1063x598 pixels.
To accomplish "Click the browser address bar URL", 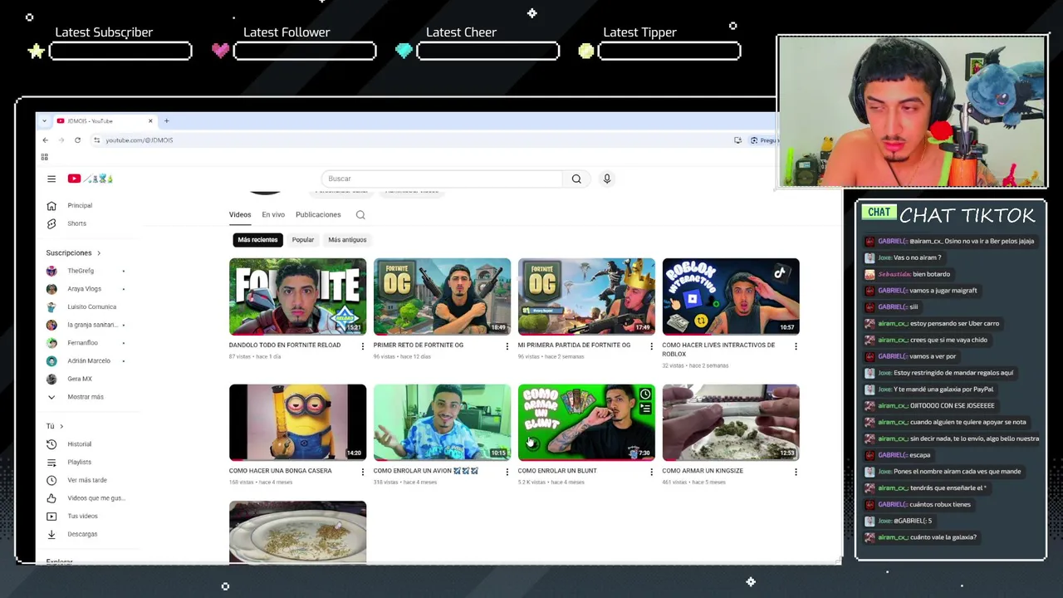I will click(x=140, y=140).
